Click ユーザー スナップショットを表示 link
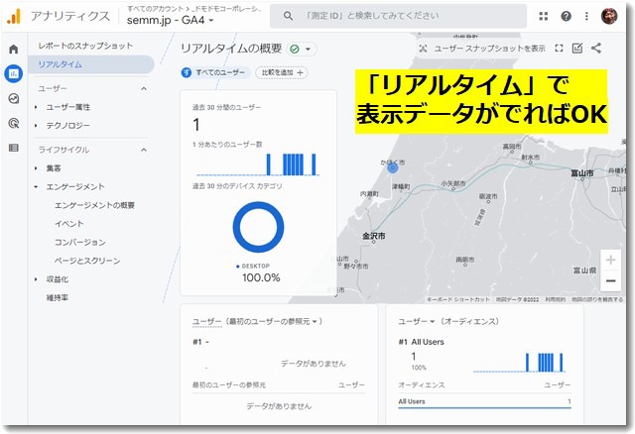 tap(489, 49)
